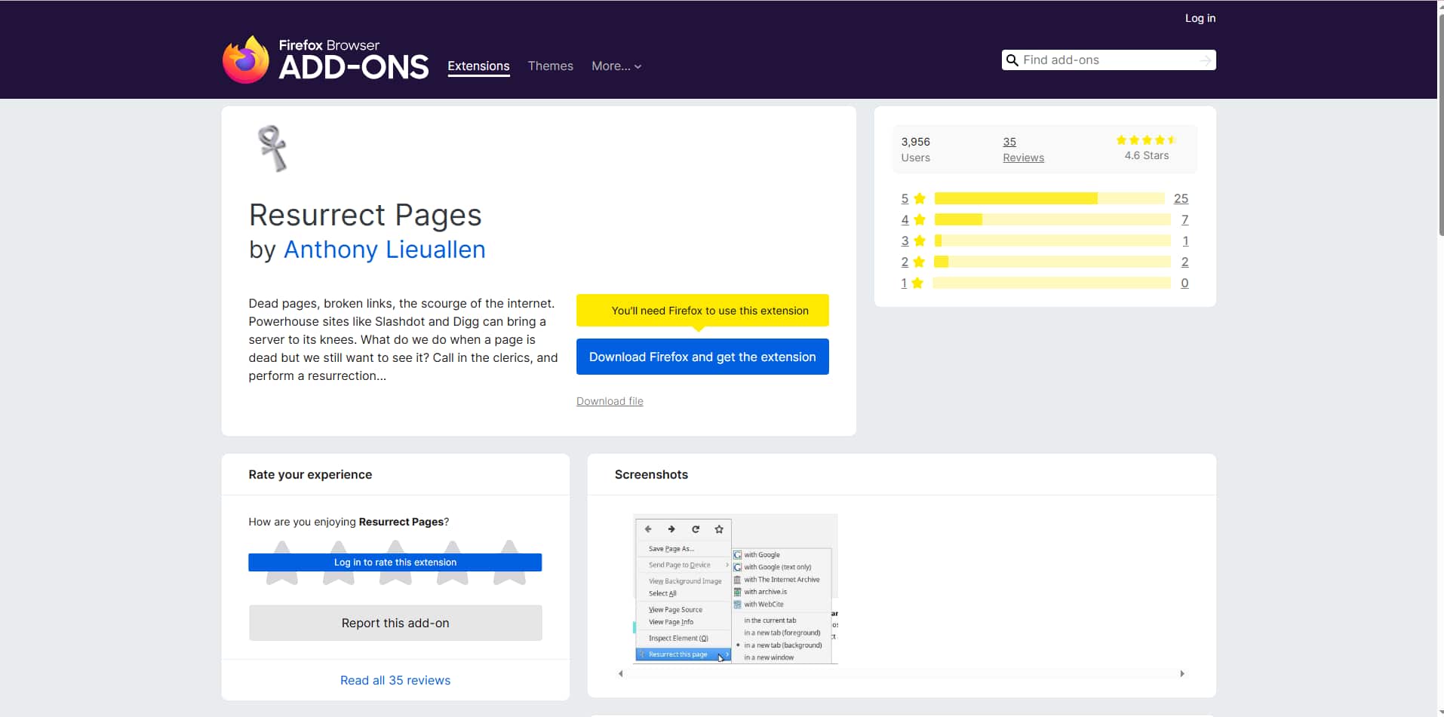Open Read all 35 reviews link

[x=395, y=680]
